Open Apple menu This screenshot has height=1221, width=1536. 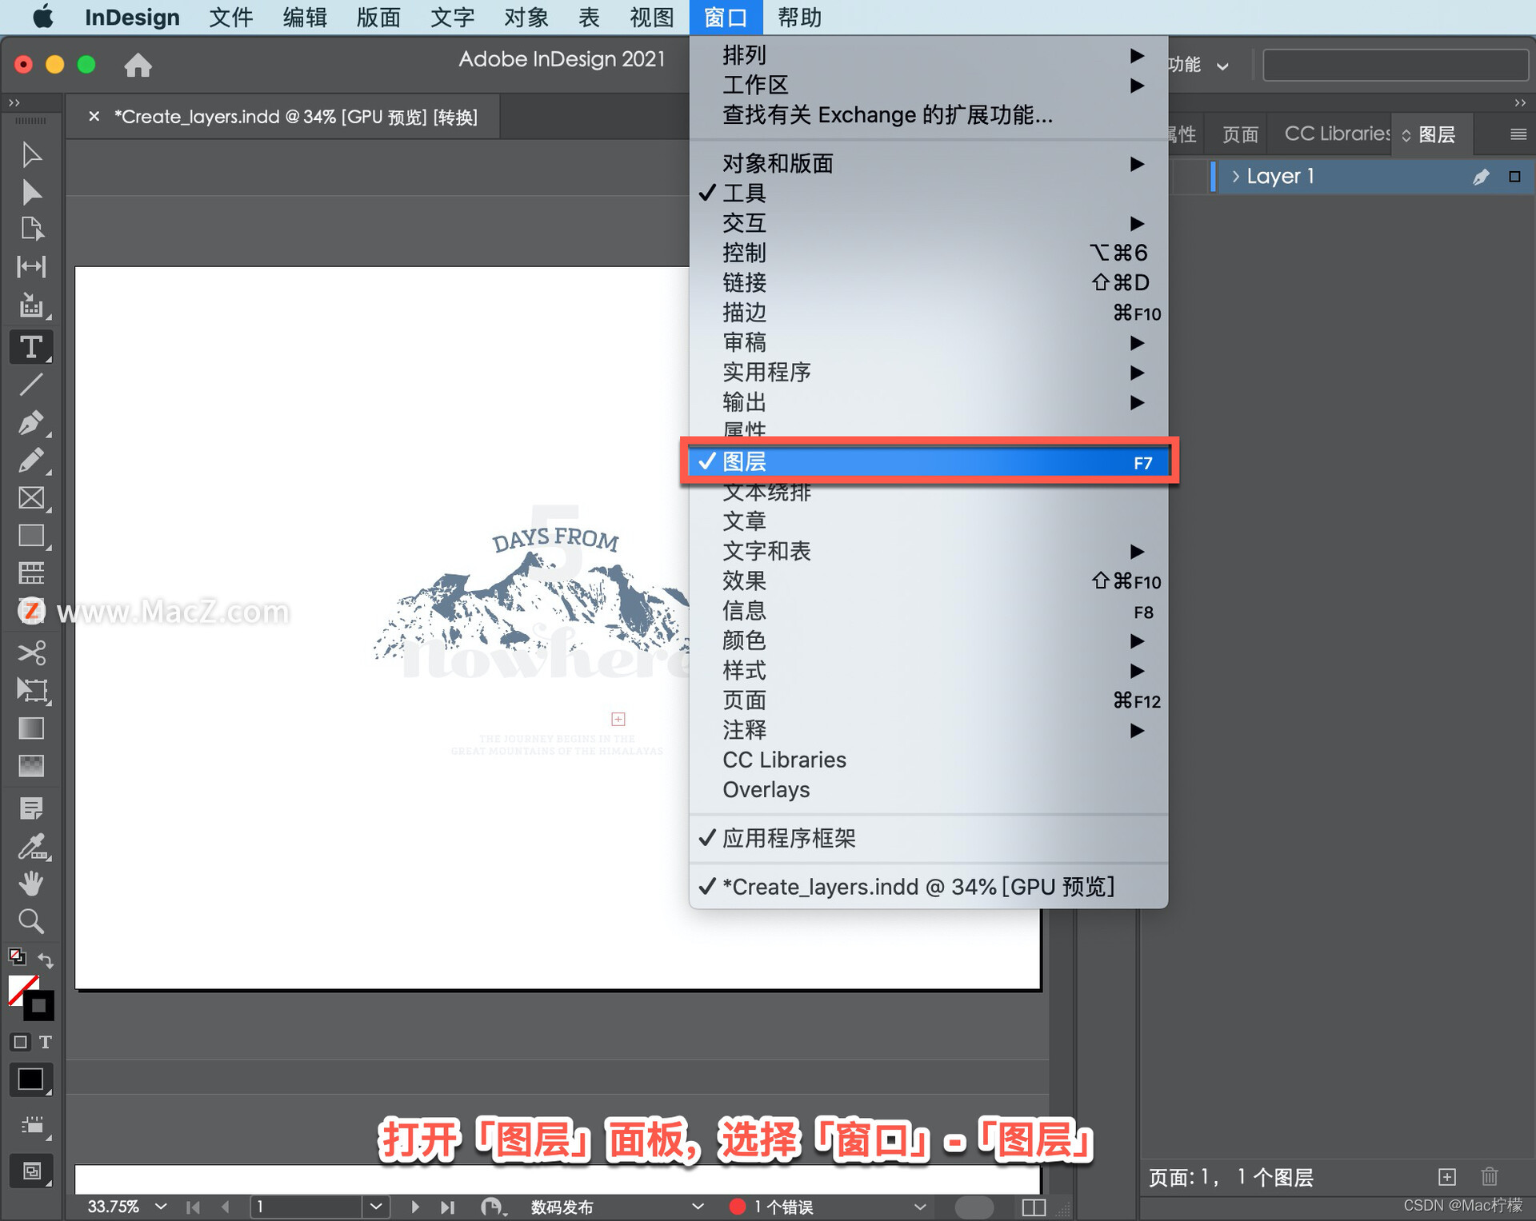[x=42, y=17]
